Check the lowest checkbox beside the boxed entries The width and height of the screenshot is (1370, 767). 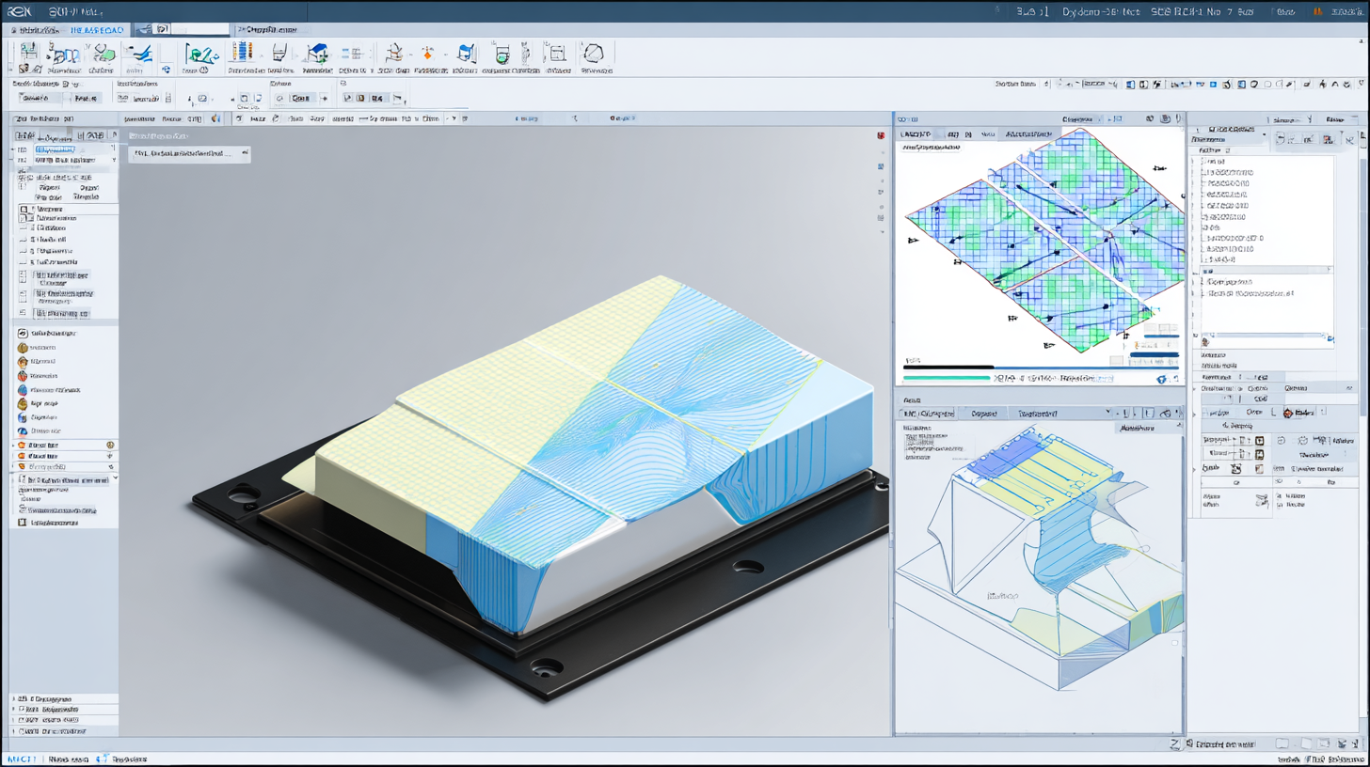(24, 312)
